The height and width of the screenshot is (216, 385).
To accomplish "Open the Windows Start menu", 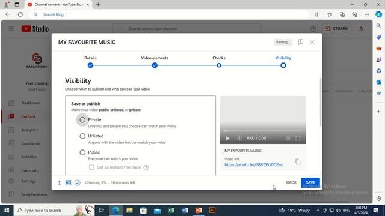I will point(7,211).
